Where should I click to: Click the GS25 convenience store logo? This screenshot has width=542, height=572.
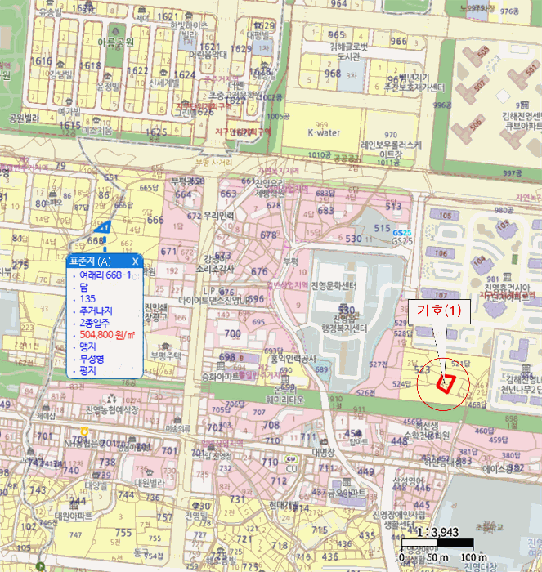pyautogui.click(x=402, y=233)
